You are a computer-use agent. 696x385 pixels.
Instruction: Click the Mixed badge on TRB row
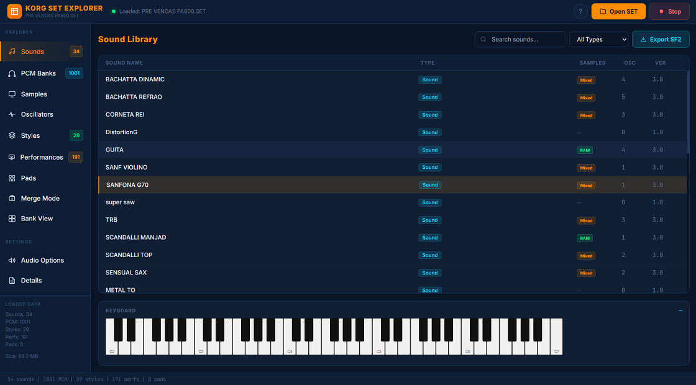586,220
